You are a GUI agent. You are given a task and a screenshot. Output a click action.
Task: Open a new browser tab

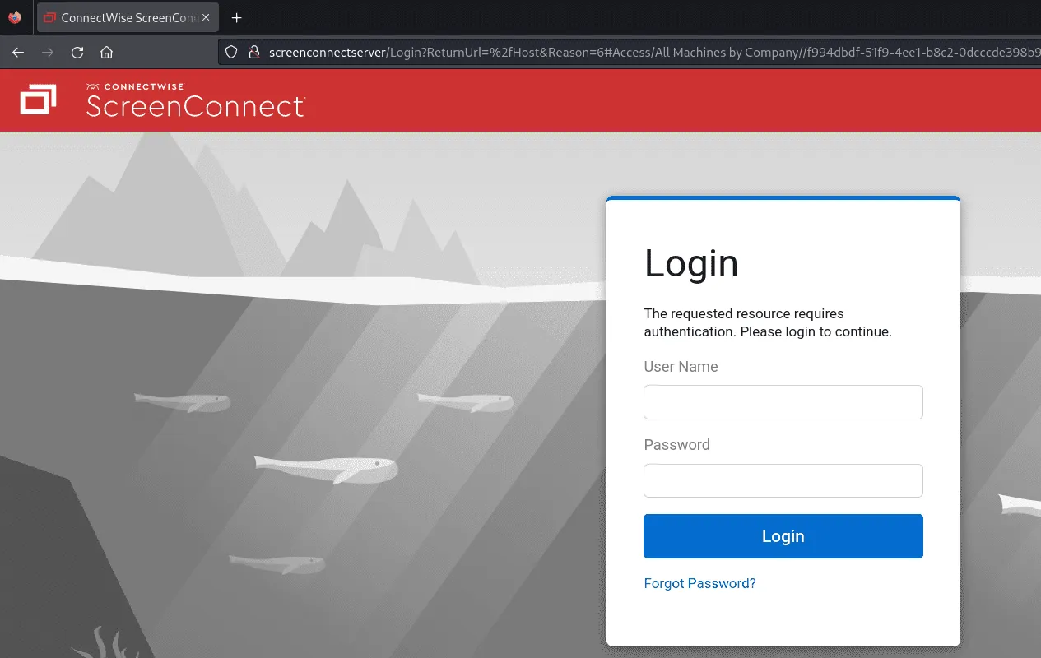point(237,18)
